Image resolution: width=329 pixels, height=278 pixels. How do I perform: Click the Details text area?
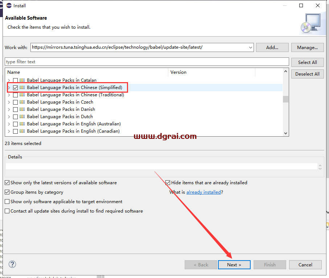pos(161,166)
